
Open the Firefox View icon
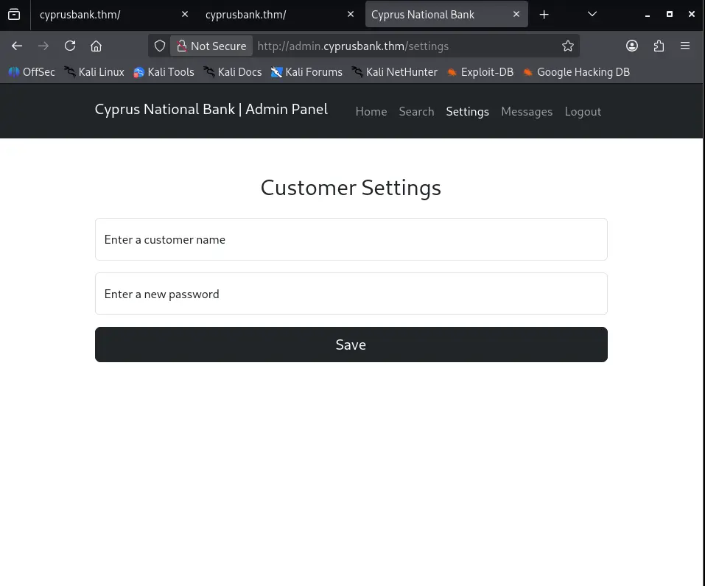14,14
